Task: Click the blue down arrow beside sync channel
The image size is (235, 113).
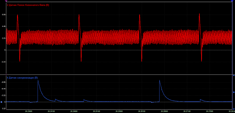Action: 234,109
